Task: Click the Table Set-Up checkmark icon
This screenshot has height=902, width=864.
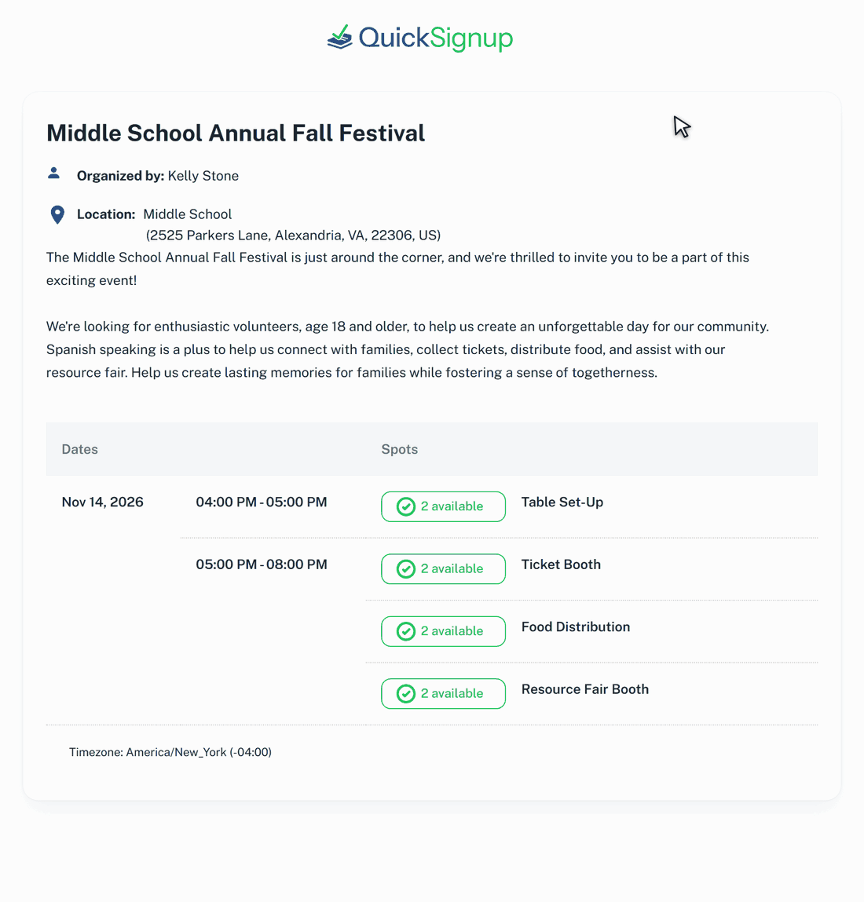Action: click(x=406, y=507)
